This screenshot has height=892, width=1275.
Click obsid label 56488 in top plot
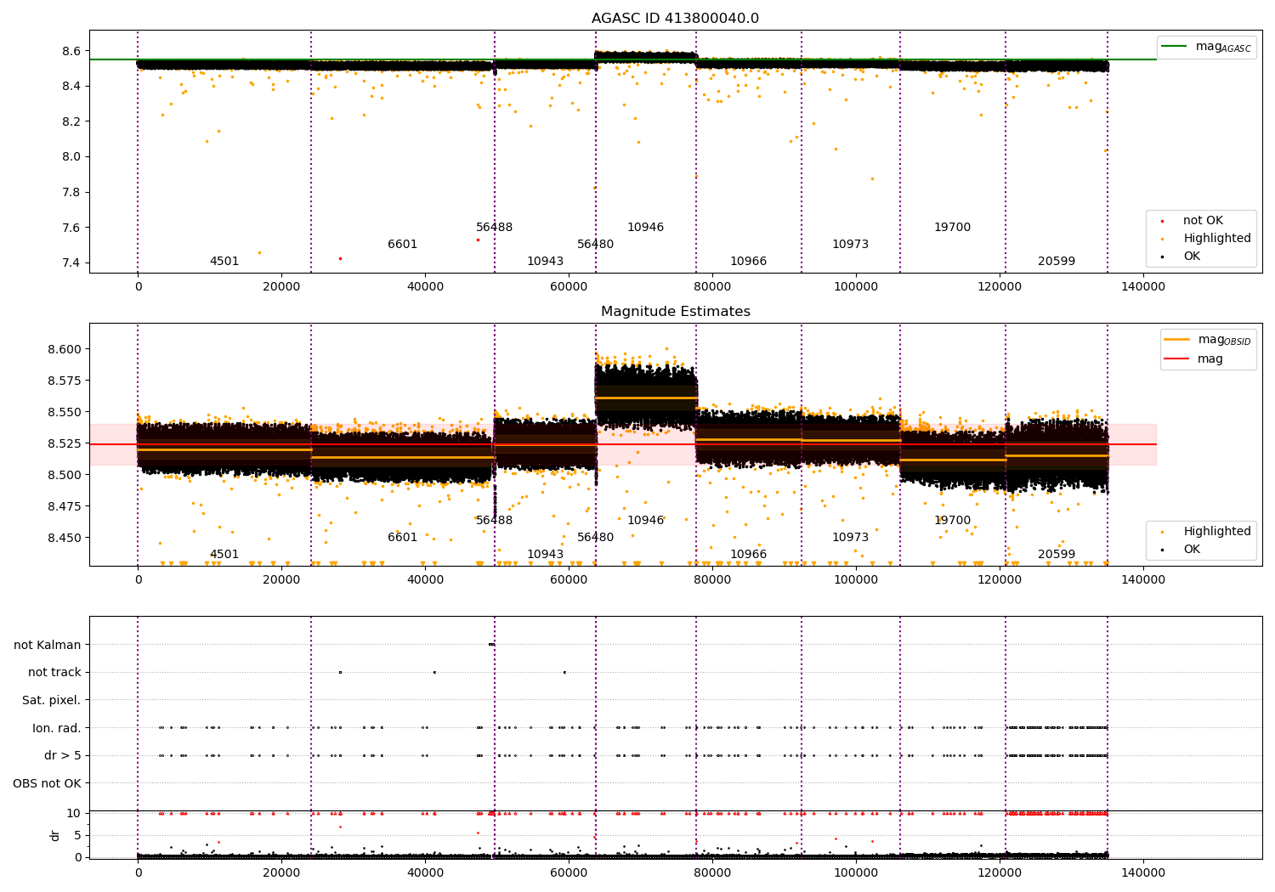(x=495, y=228)
